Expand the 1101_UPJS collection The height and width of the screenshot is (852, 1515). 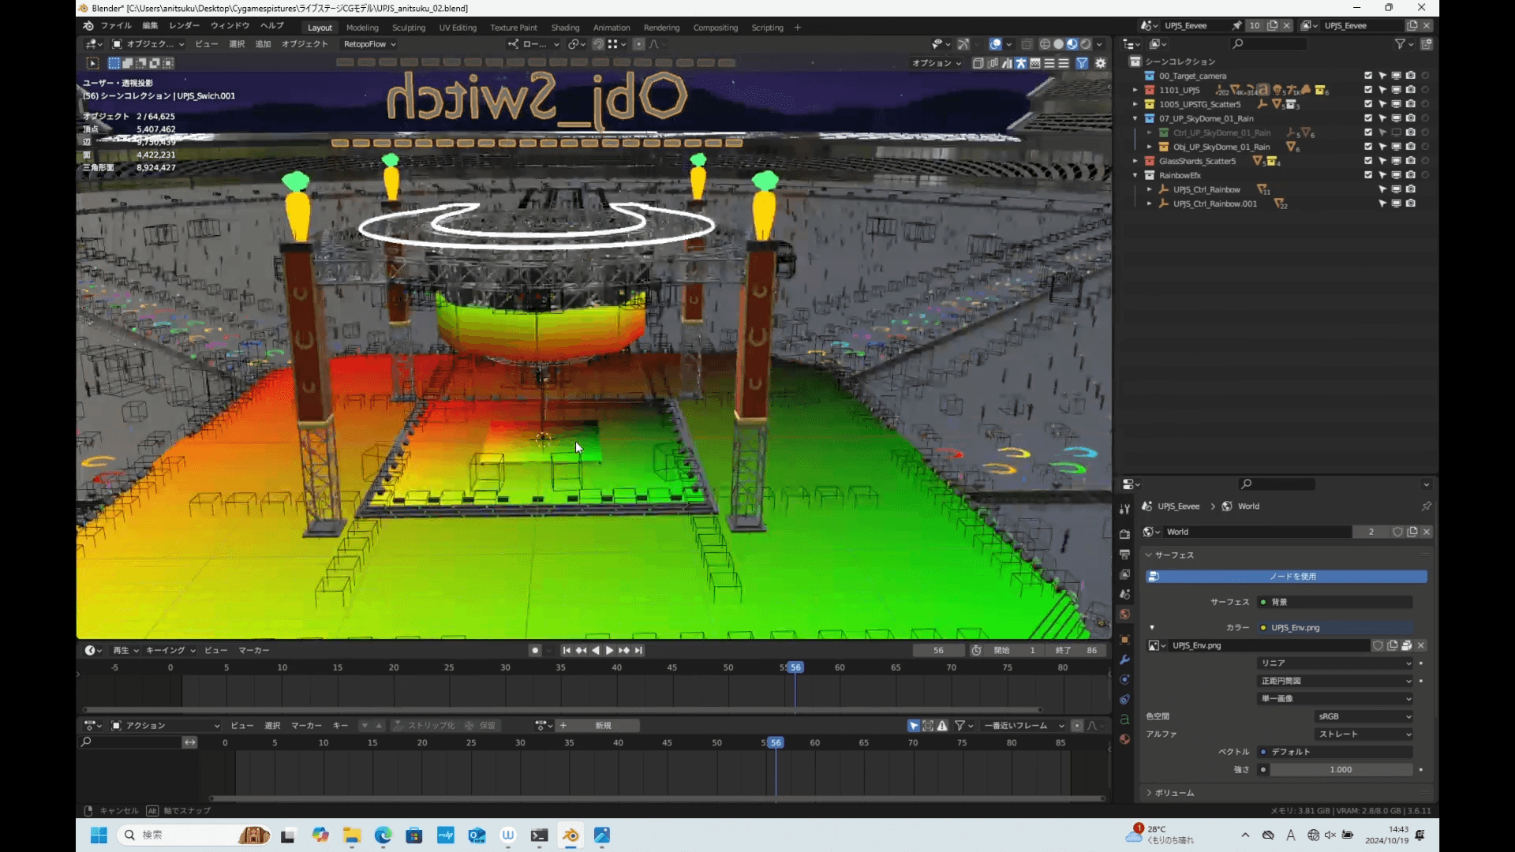click(1135, 90)
